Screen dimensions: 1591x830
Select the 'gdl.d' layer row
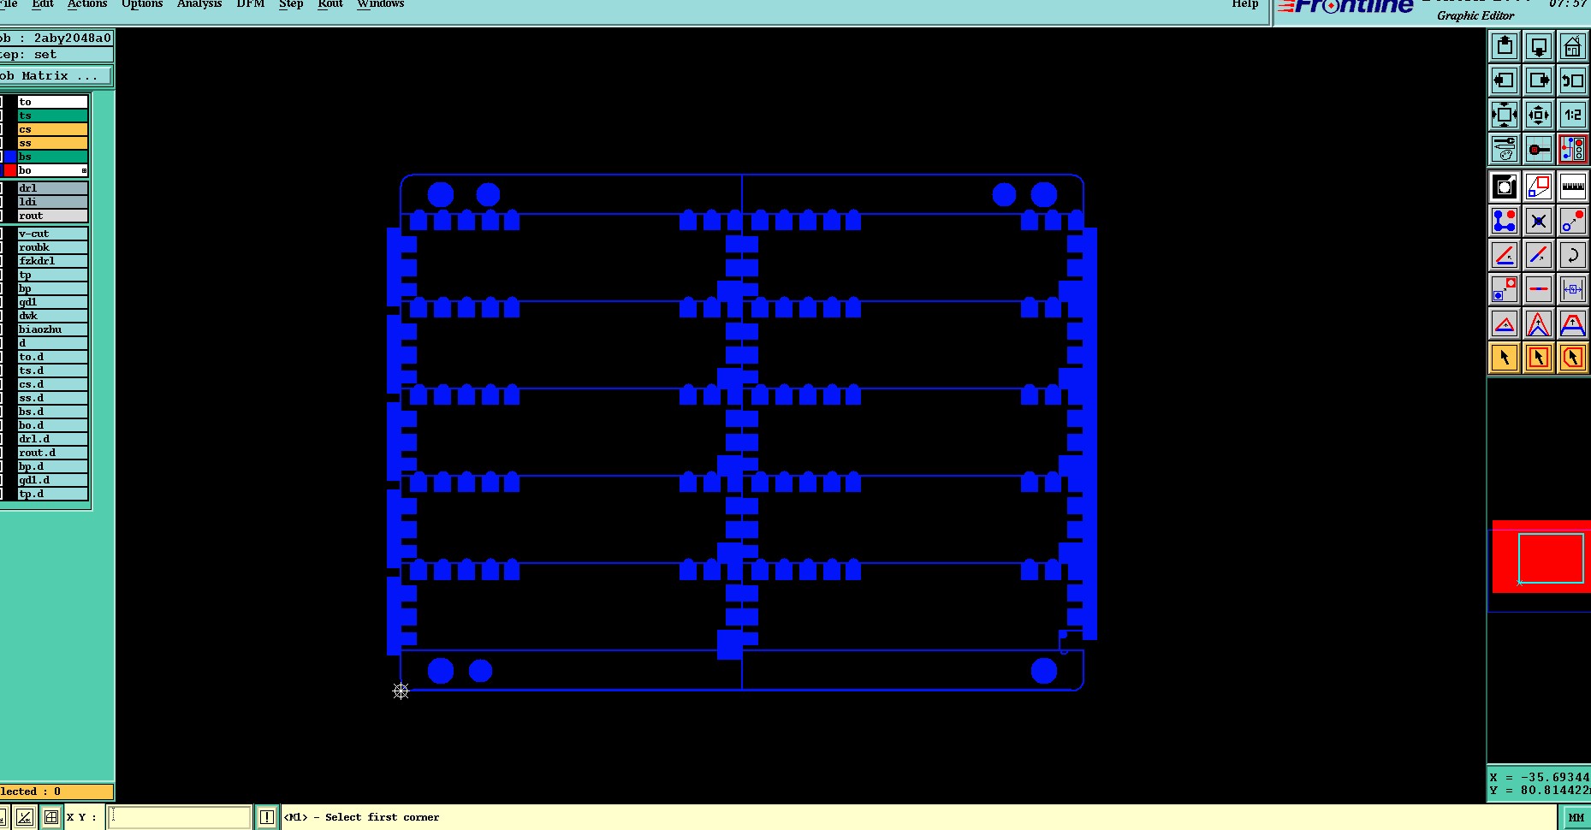pos(52,480)
